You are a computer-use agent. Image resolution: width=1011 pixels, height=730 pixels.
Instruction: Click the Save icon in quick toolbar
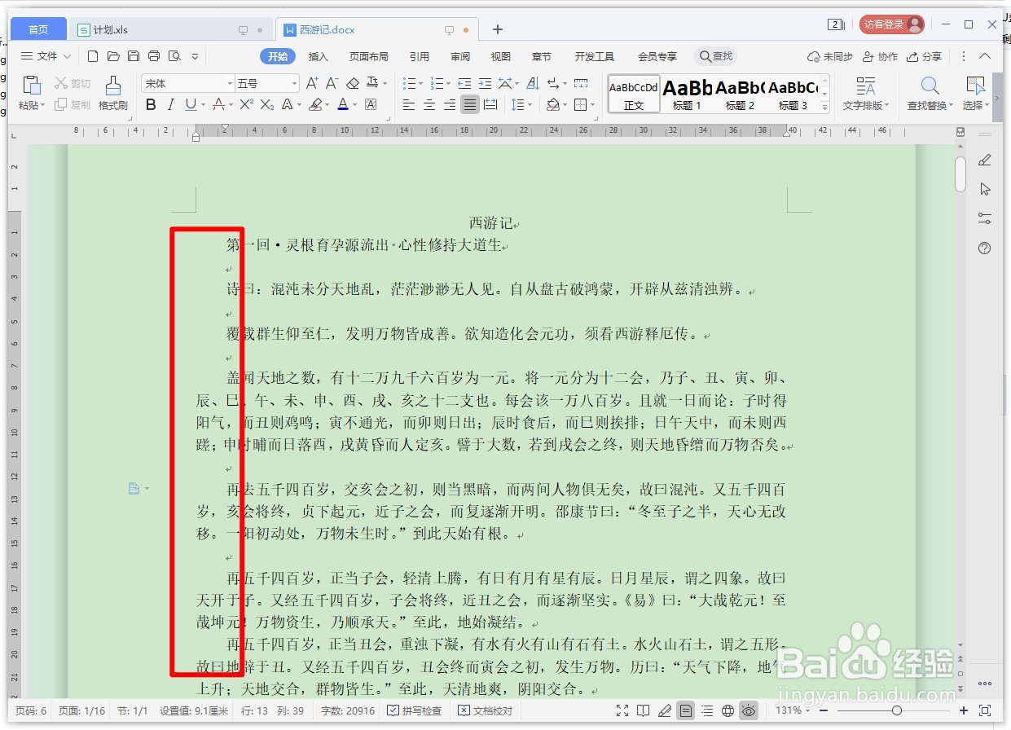(x=134, y=56)
